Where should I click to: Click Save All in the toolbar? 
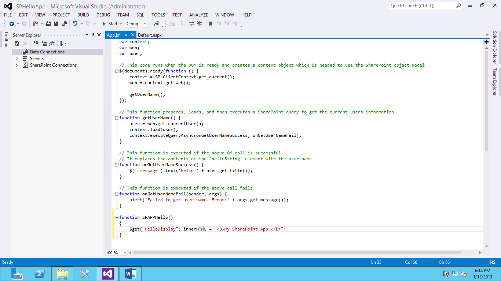coord(64,24)
